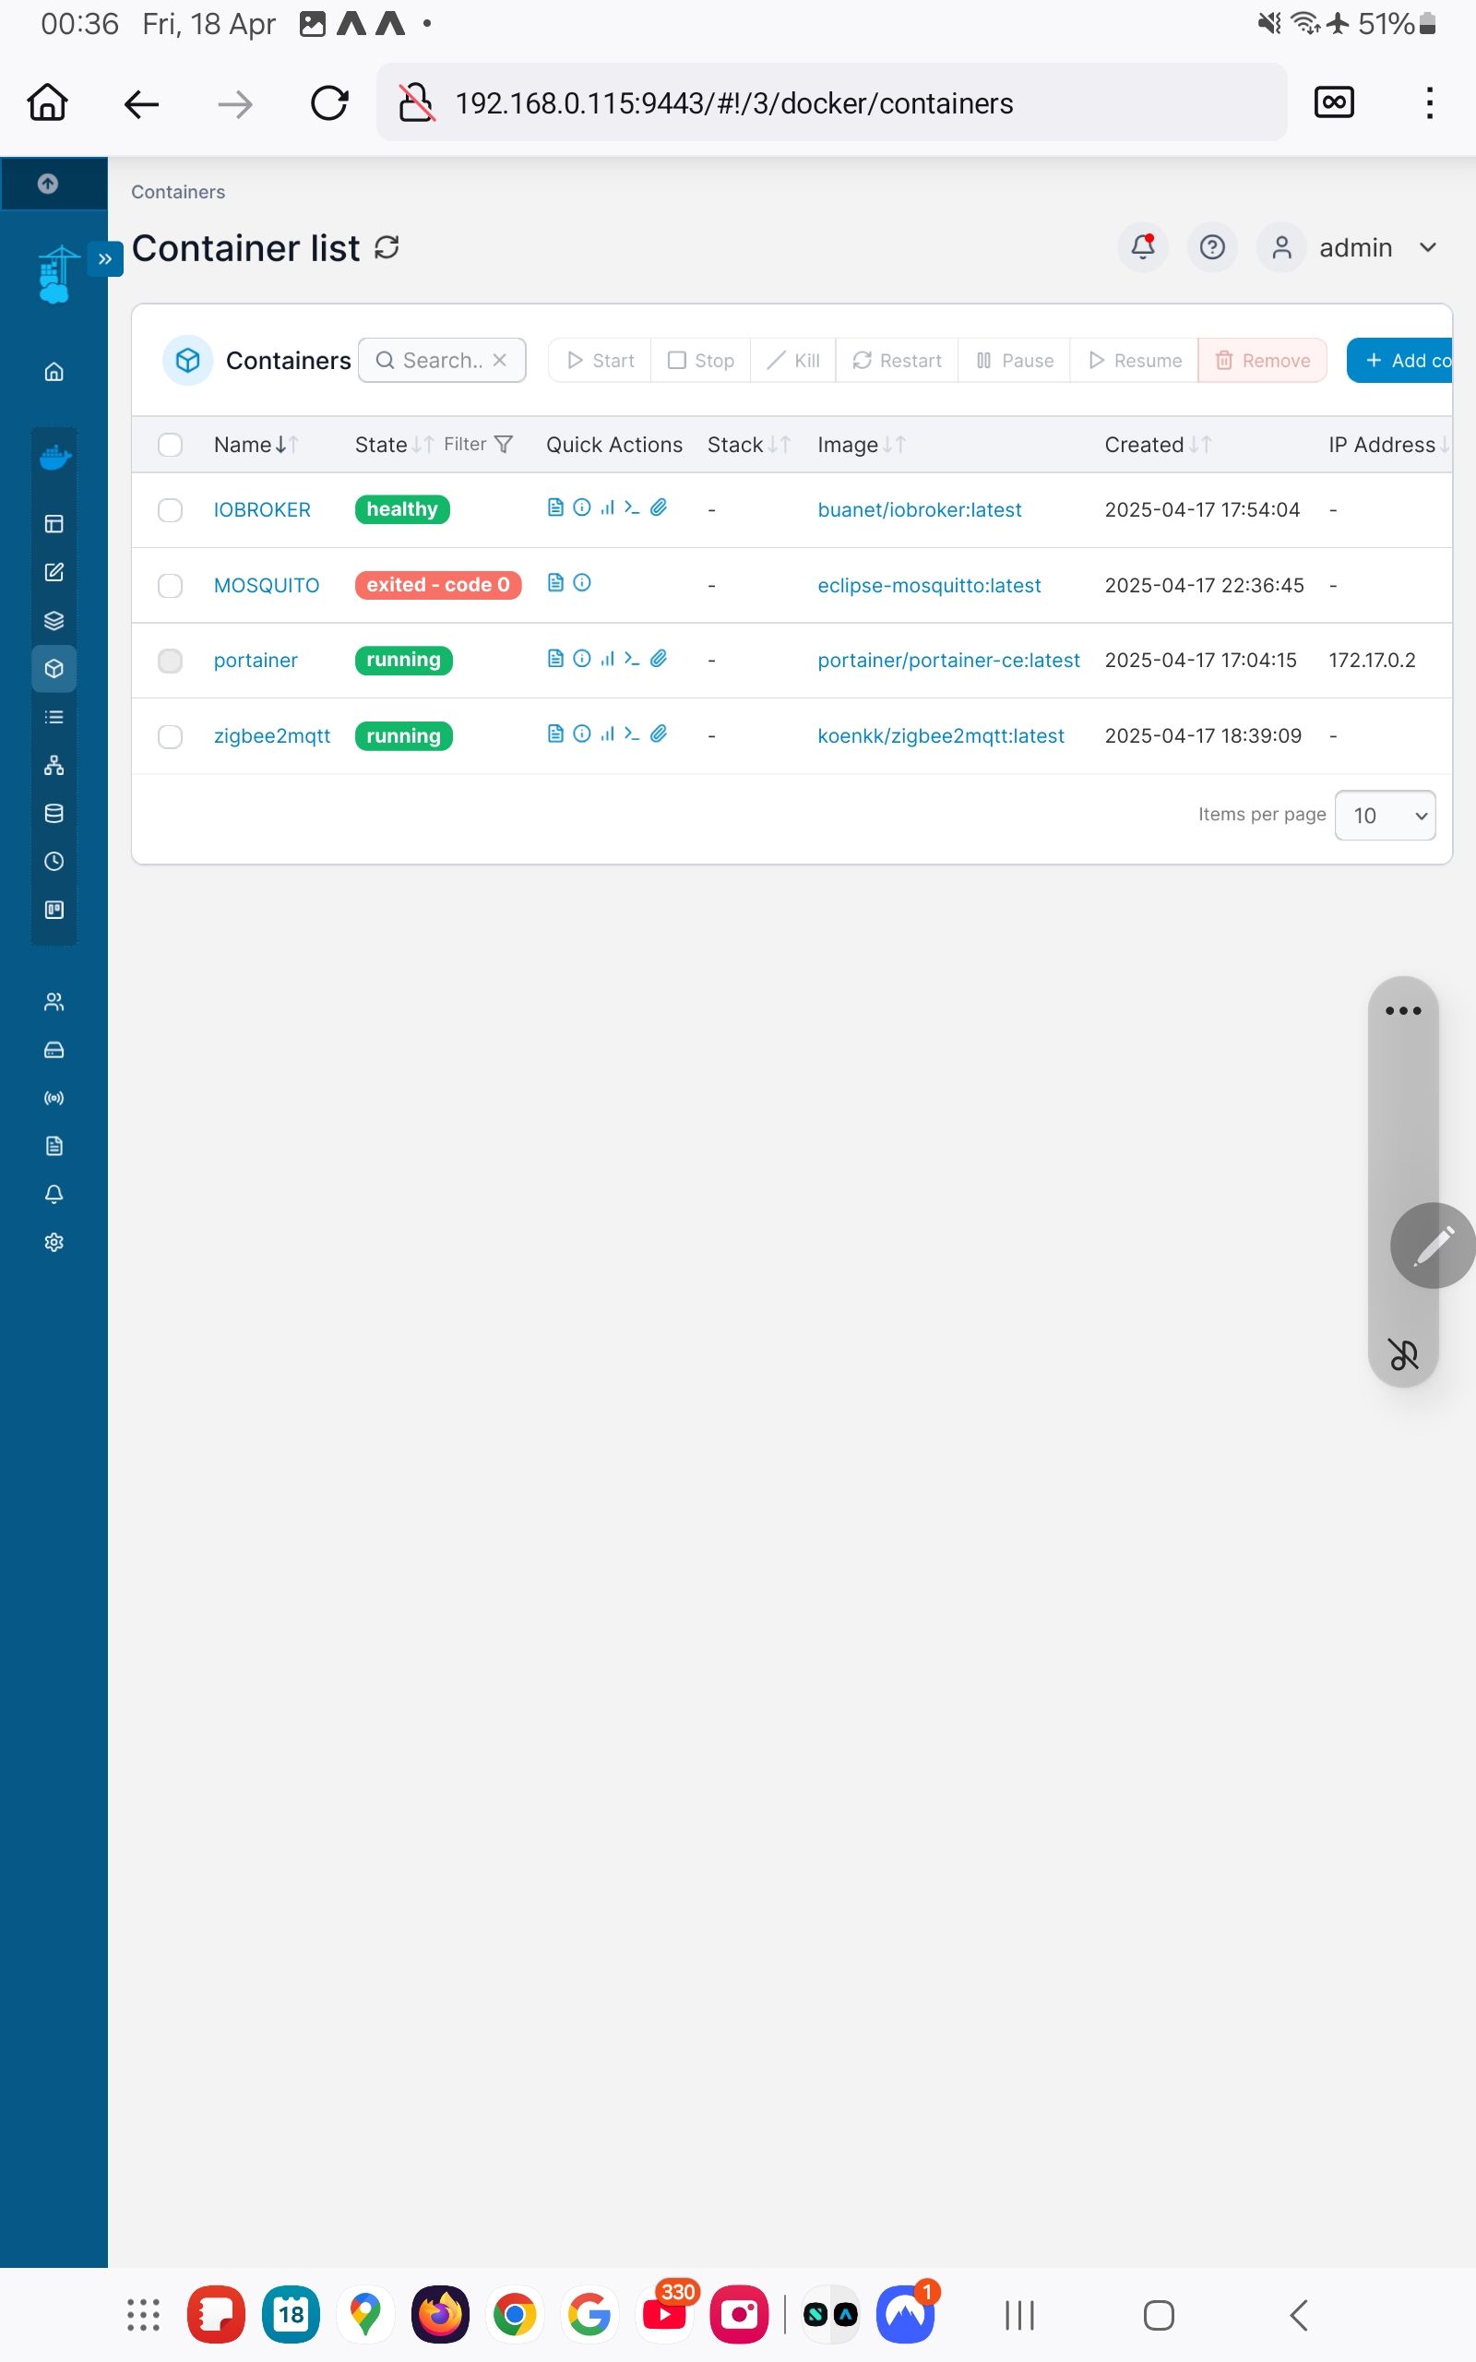Tick the select-all containers checkbox
The image size is (1476, 2362).
[x=170, y=445]
